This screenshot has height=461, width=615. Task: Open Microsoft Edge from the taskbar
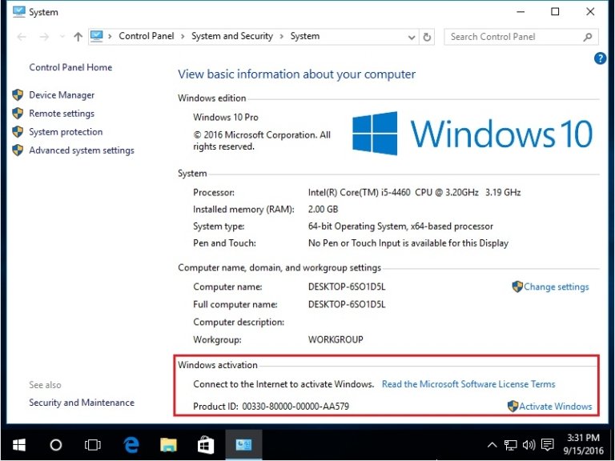[131, 444]
